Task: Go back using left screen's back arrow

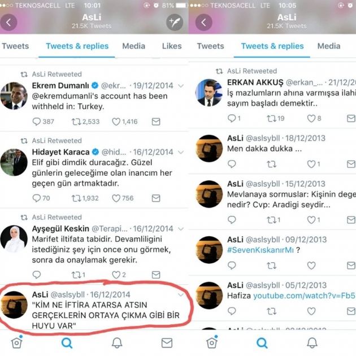Action: click(8, 22)
